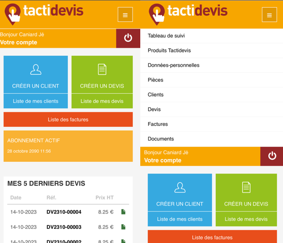Click the Date column header of quotes table

pos(16,198)
